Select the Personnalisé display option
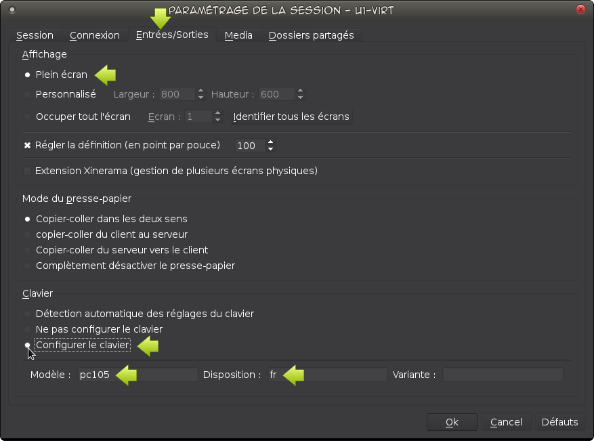The height and width of the screenshot is (441, 594). point(28,94)
